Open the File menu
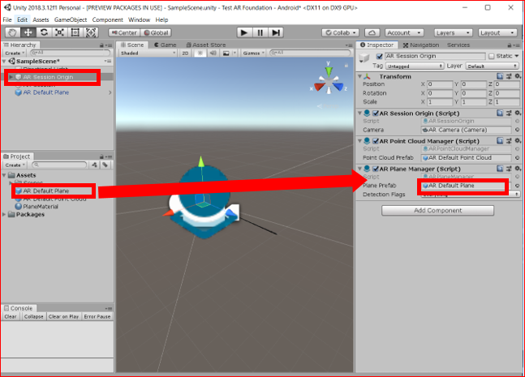Viewport: 525px width, 377px height. pyautogui.click(x=7, y=19)
